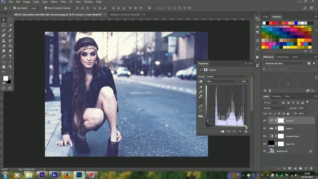318x179 pixels.
Task: Select the draw curve pencil in Properties
Action: pos(201,106)
